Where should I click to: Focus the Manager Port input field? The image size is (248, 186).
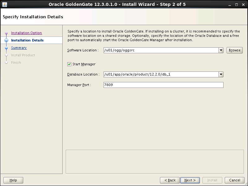163,85
